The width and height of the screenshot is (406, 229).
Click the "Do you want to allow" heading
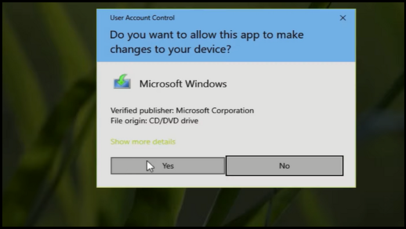pos(206,42)
